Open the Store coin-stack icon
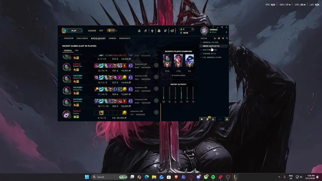This screenshot has height=181, width=322. click(172, 31)
